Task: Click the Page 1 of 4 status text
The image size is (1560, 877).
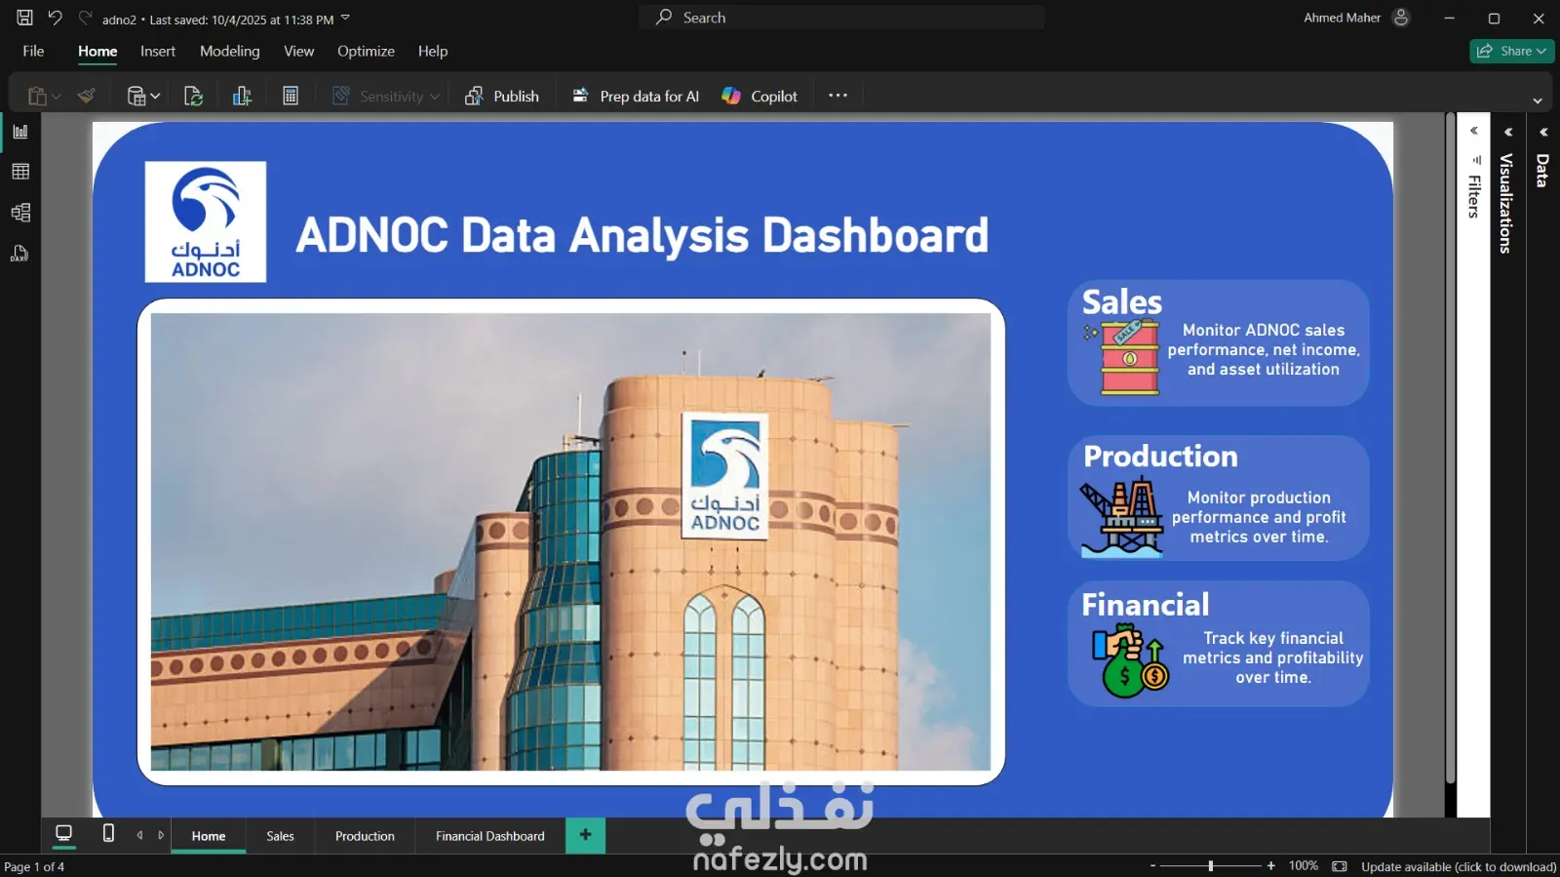Action: 34,866
